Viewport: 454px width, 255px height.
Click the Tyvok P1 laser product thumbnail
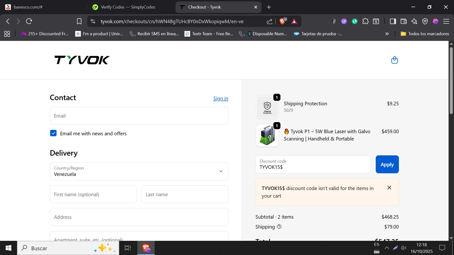(267, 135)
